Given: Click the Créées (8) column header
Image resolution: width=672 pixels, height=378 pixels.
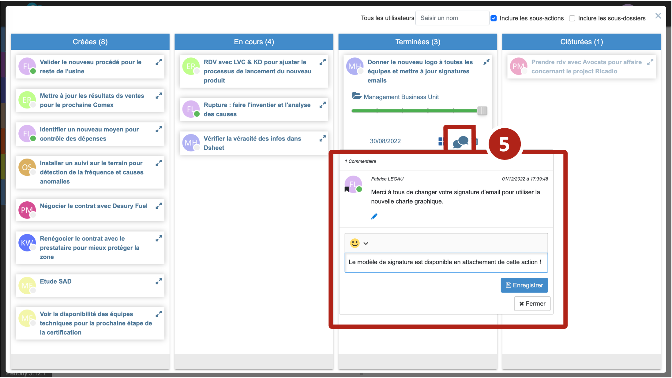Looking at the screenshot, I should [90, 42].
